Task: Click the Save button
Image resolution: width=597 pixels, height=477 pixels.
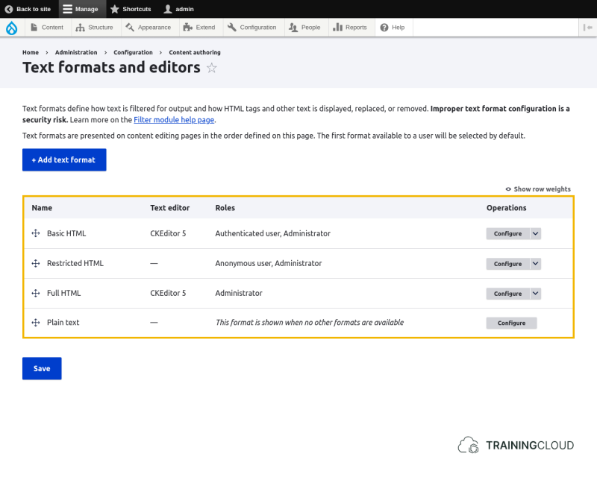Action: point(42,368)
